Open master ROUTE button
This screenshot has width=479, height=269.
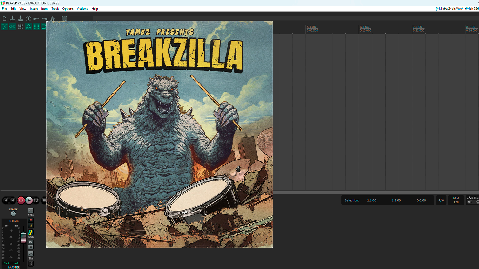(x=31, y=233)
